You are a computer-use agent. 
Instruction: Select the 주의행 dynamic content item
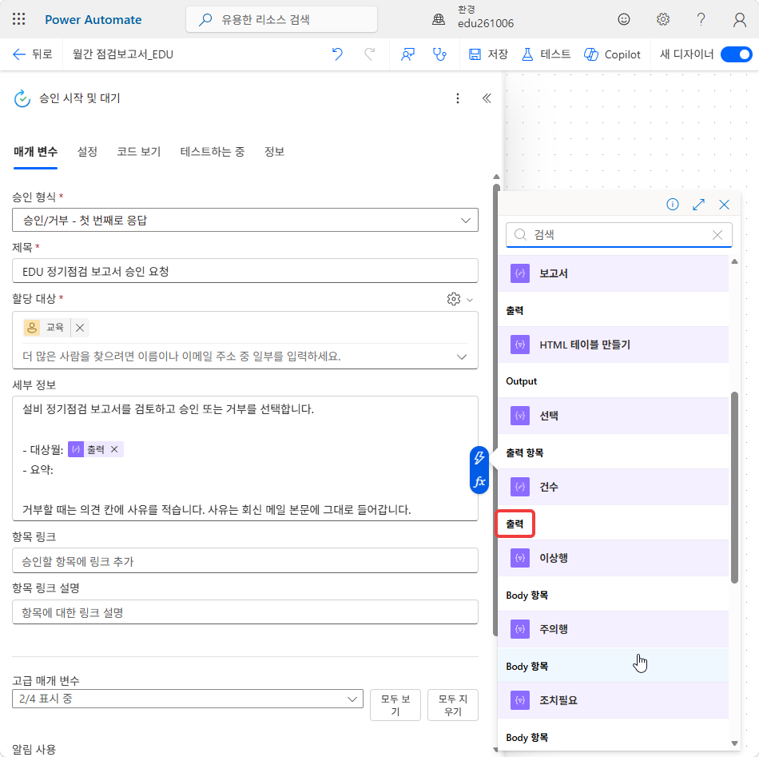click(614, 629)
